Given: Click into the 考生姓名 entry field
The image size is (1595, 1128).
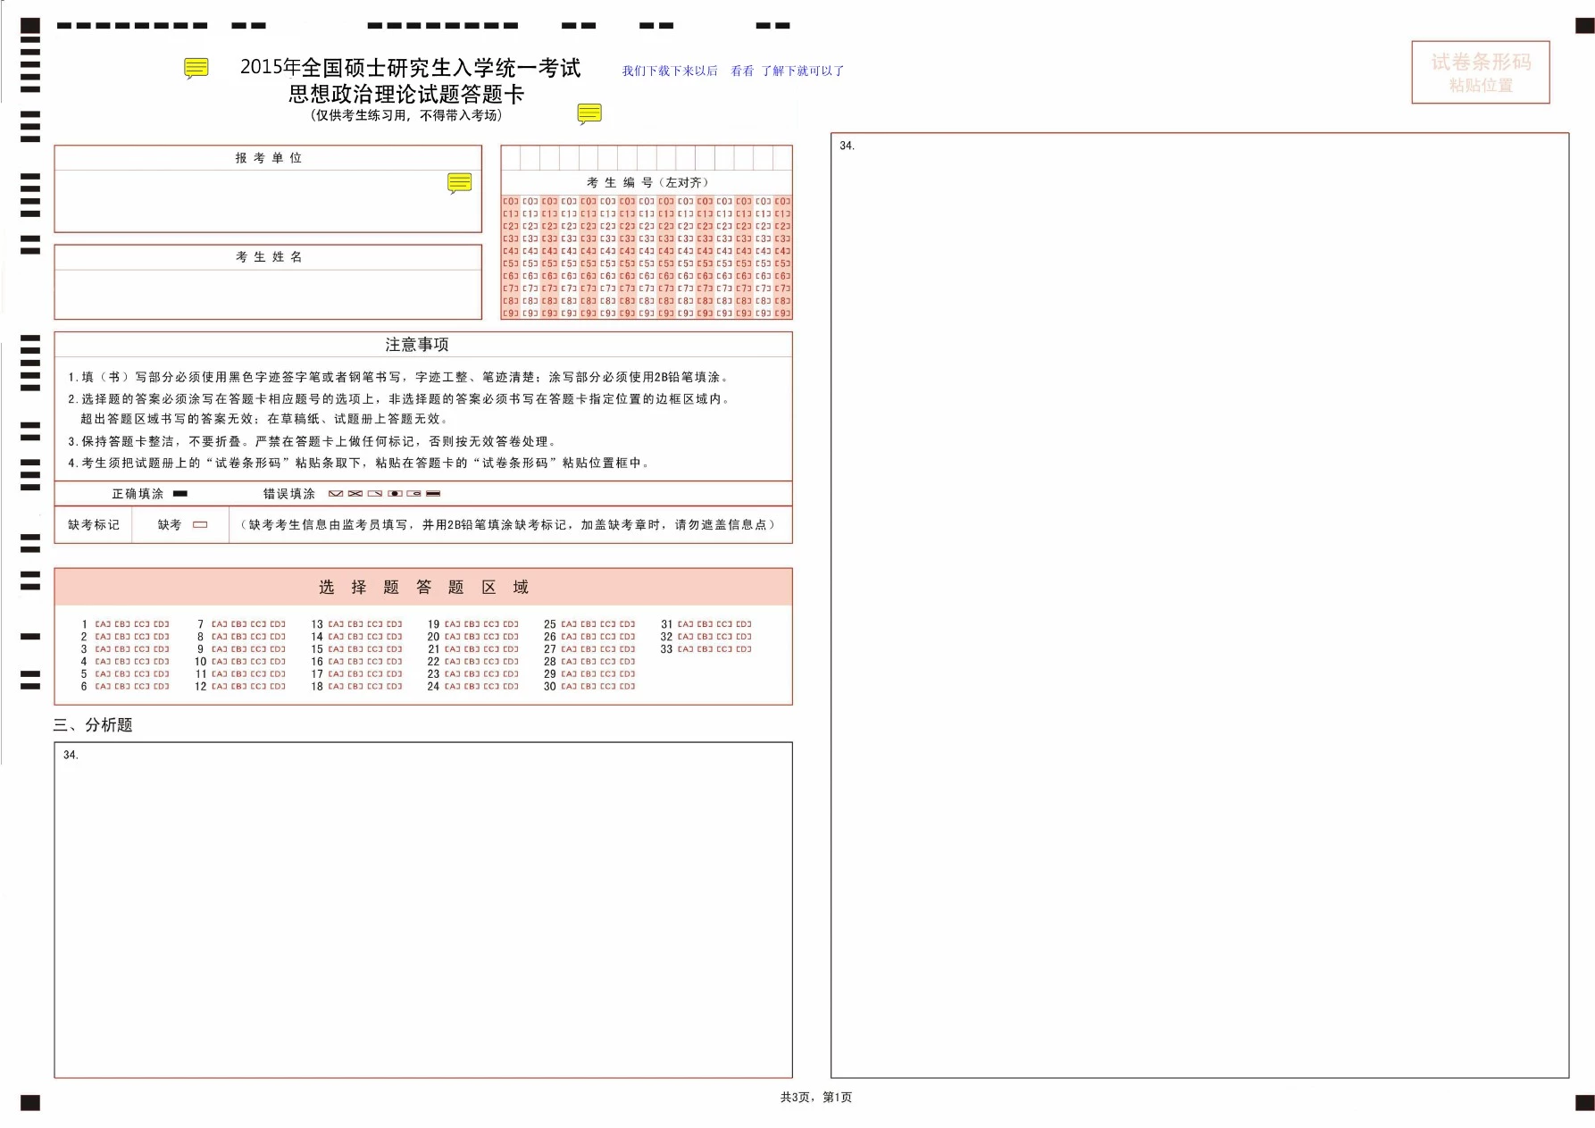Looking at the screenshot, I should coord(268,294).
